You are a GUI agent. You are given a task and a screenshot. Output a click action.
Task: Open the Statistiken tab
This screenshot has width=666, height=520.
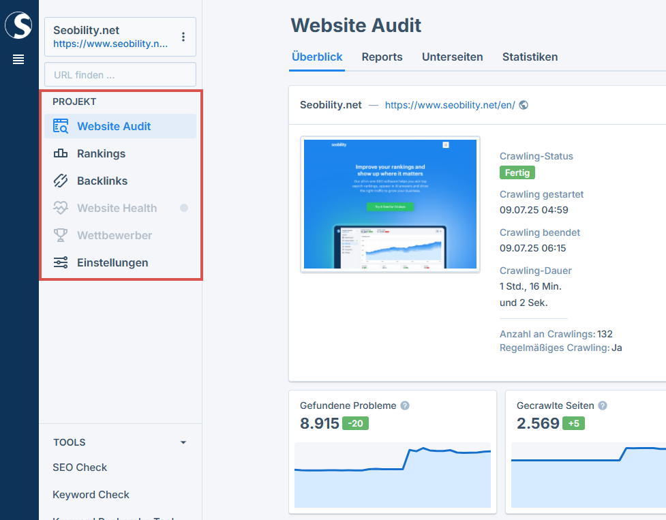(x=530, y=57)
